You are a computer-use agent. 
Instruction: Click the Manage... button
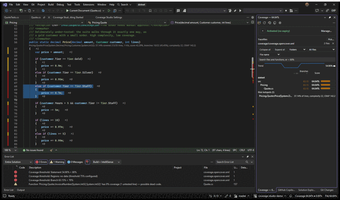(x=326, y=31)
